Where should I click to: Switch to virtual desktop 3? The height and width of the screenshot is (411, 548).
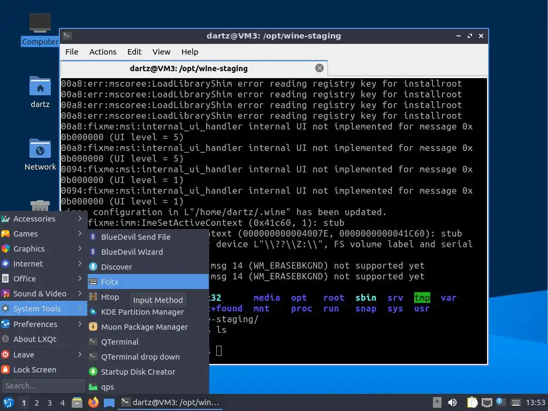[x=50, y=403]
